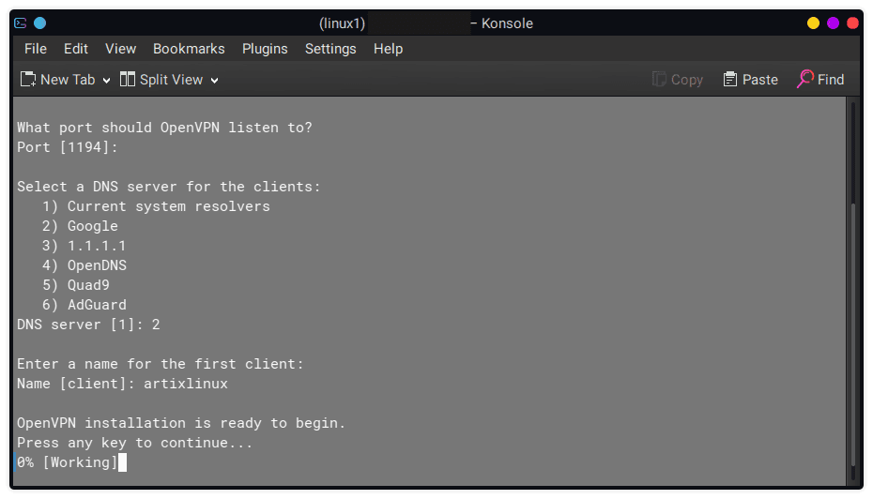The height and width of the screenshot is (499, 873).
Task: Click the '1) Current system resolvers' line
Action: (x=156, y=206)
